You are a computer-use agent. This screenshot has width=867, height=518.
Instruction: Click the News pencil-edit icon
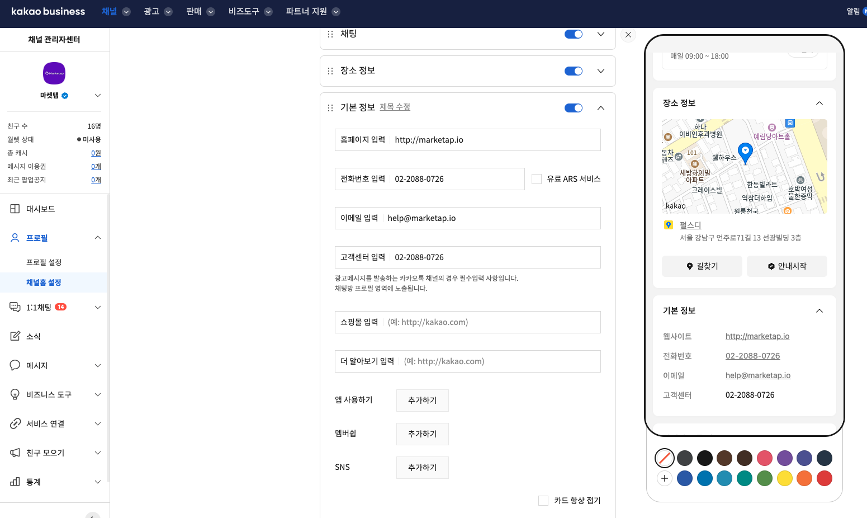[15, 336]
